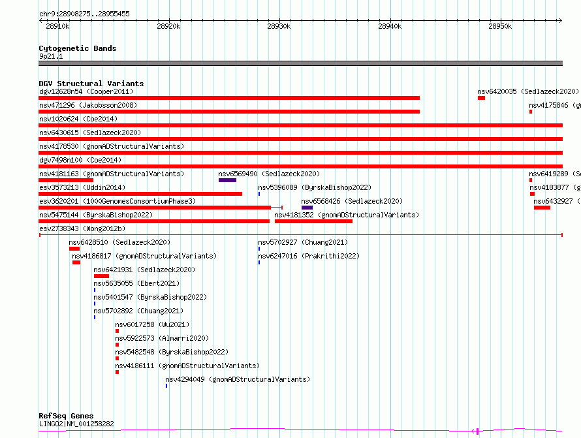Open nsv6247016 (Prakrithi2022) label
The height and width of the screenshot is (438, 581).
click(x=309, y=256)
